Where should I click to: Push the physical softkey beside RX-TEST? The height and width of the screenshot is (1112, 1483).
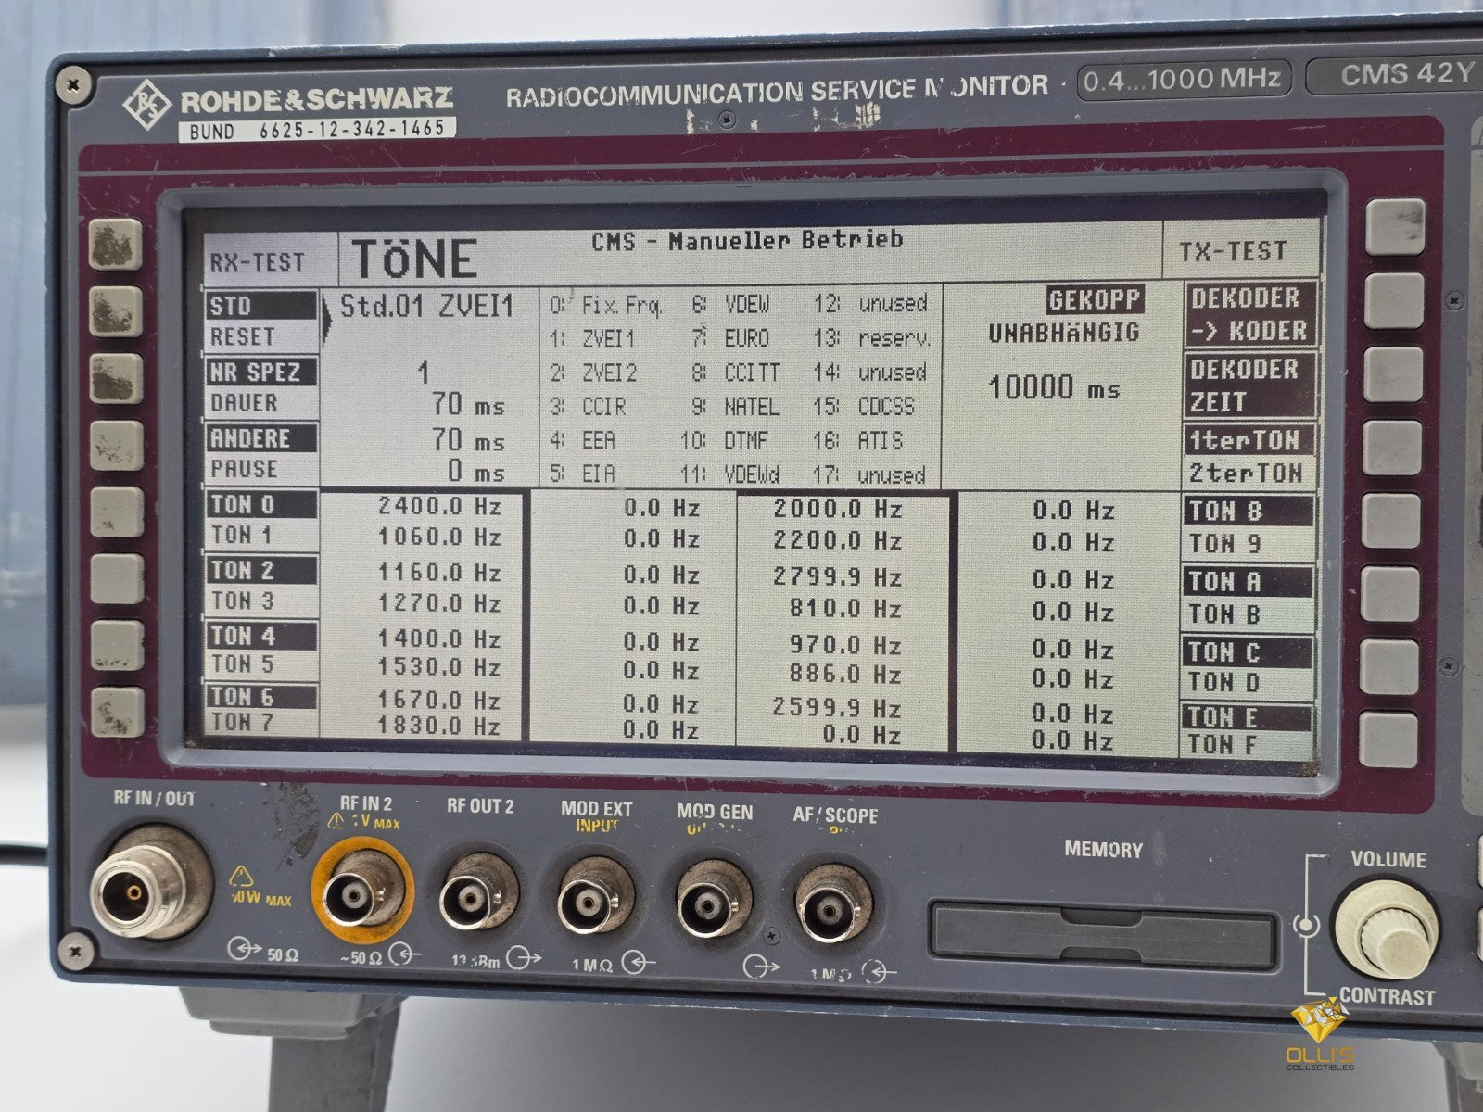(x=116, y=246)
